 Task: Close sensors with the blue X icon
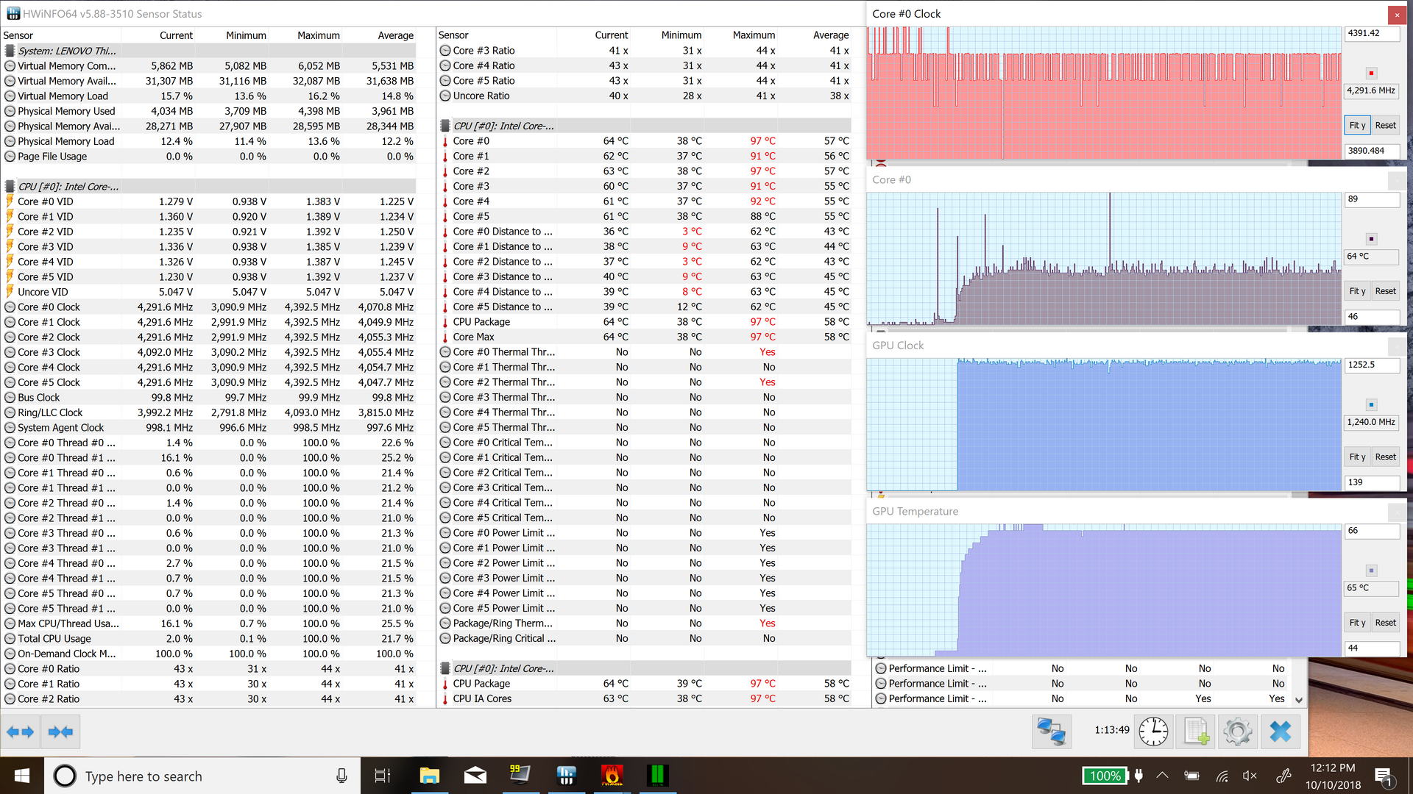tap(1280, 732)
